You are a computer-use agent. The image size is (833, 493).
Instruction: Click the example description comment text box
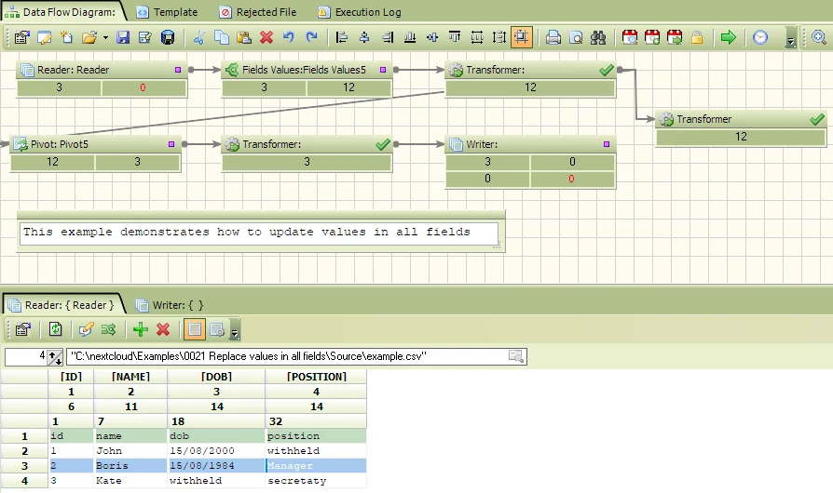(x=259, y=233)
